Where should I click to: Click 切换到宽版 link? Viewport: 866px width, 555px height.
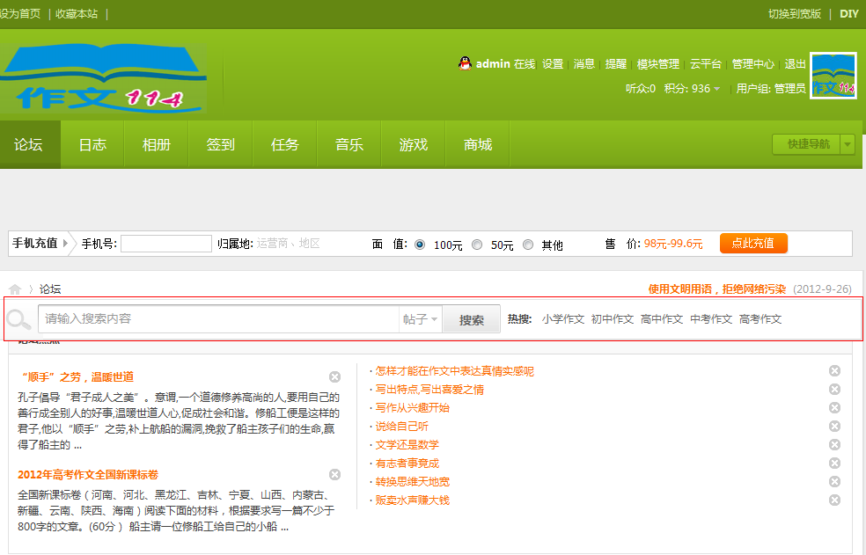tap(794, 14)
